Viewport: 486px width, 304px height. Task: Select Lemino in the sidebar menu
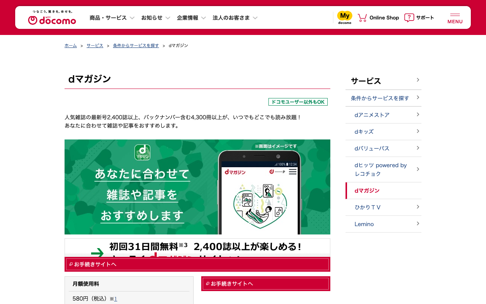[x=383, y=224]
